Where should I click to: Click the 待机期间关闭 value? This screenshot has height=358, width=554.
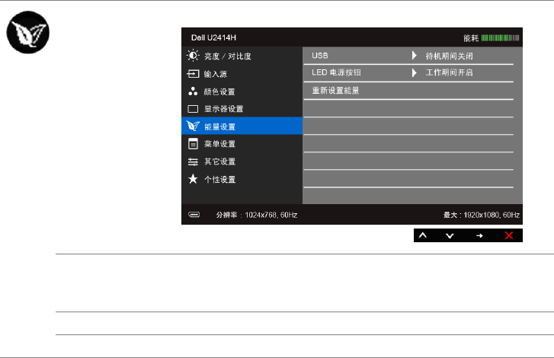(x=449, y=56)
